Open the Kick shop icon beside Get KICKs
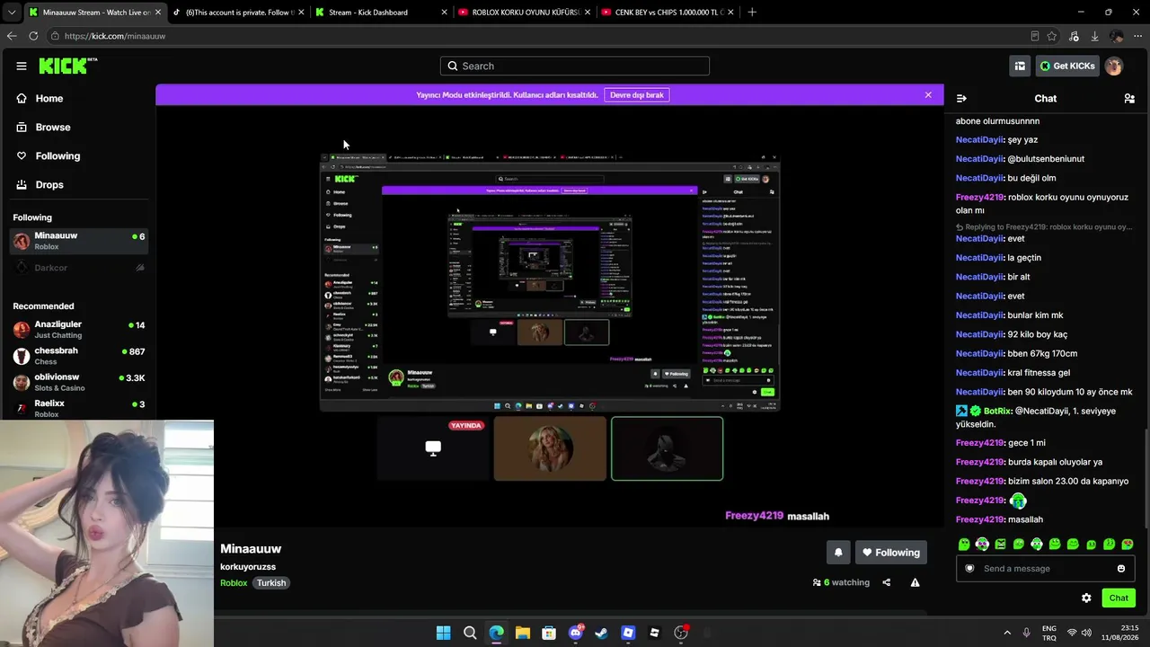 pyautogui.click(x=1020, y=66)
